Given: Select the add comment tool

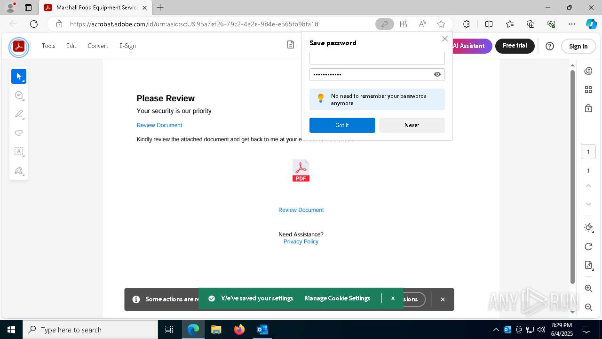Looking at the screenshot, I should pos(19,95).
